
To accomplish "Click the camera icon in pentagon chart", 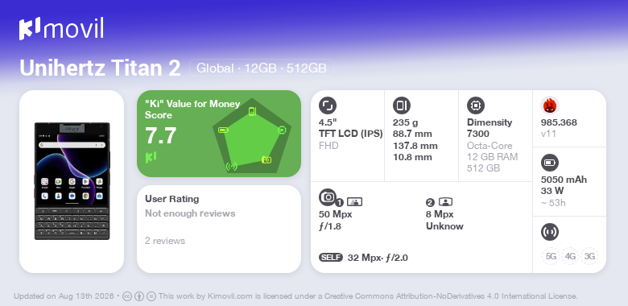I will pyautogui.click(x=266, y=159).
